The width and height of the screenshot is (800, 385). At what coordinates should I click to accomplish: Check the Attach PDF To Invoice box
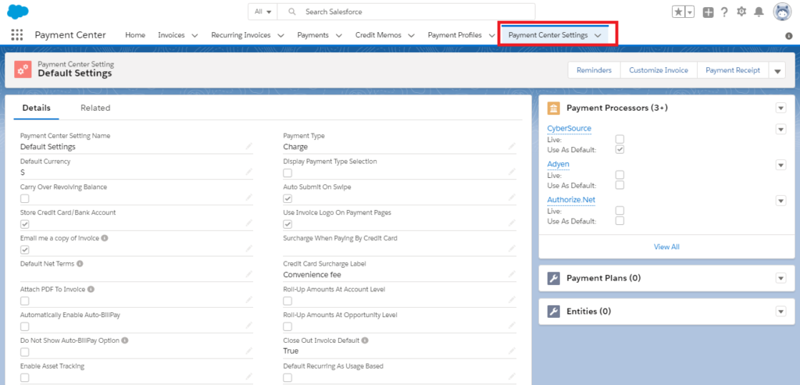[25, 301]
